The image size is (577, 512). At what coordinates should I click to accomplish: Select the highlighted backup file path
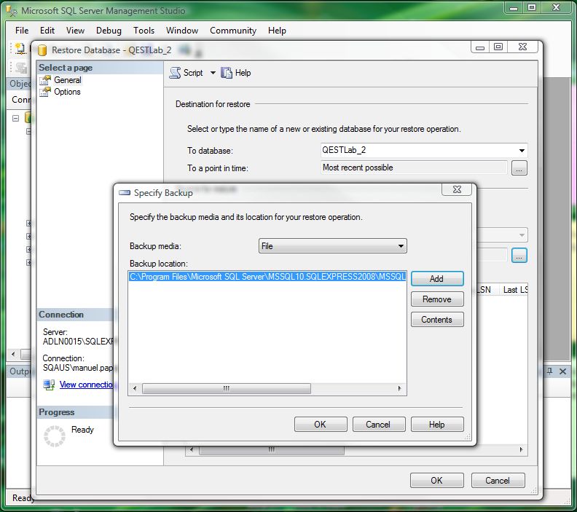pyautogui.click(x=267, y=277)
